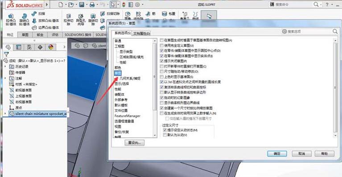Select the 拉伸凸台/基体 extrude boss tool
This screenshot has width=342, height=177.
11,20
